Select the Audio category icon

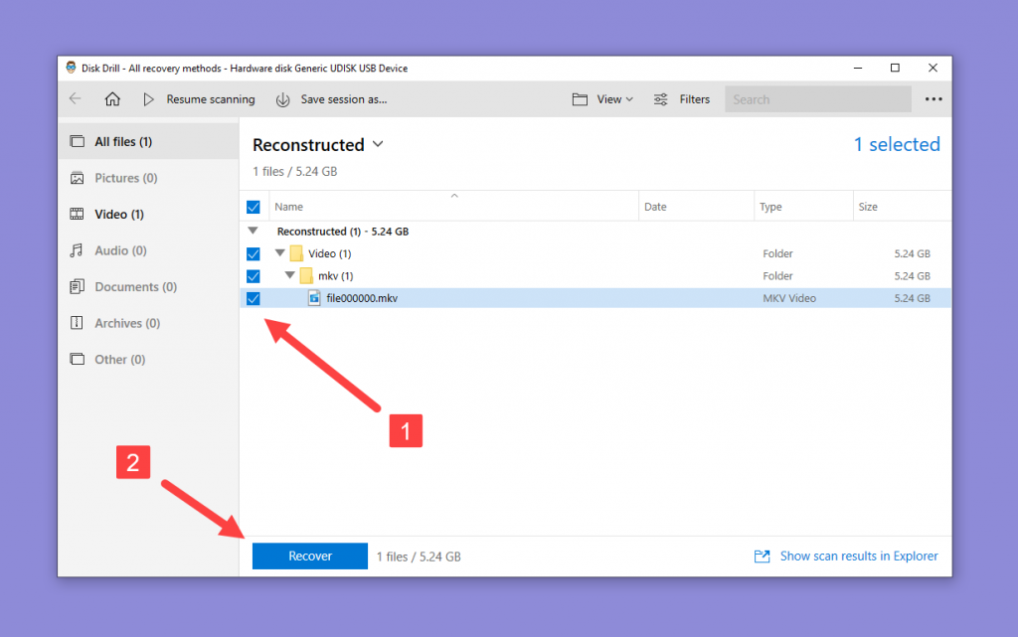(76, 250)
